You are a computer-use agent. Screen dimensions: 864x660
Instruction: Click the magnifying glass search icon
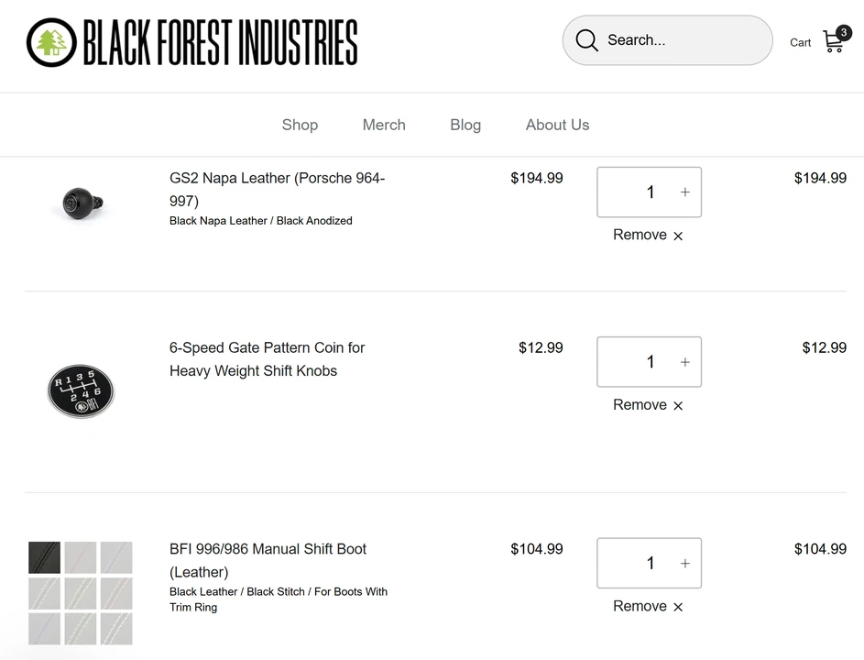(586, 40)
